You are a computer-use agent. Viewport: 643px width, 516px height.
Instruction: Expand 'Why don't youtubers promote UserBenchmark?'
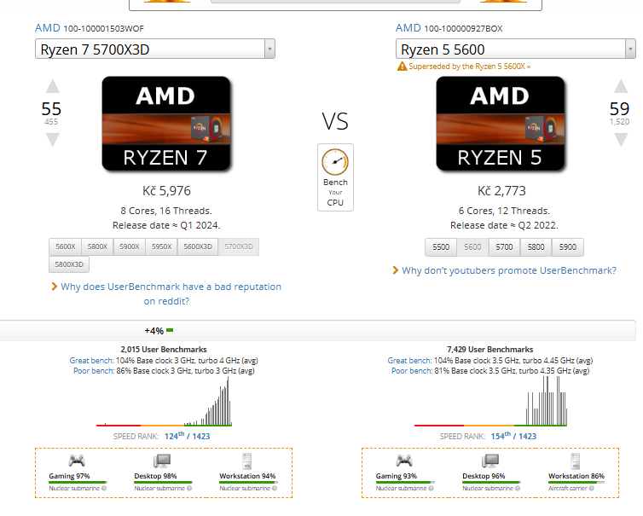[x=508, y=270]
